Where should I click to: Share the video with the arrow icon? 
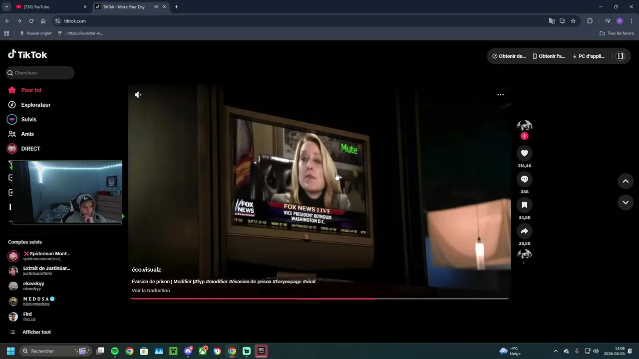click(524, 231)
